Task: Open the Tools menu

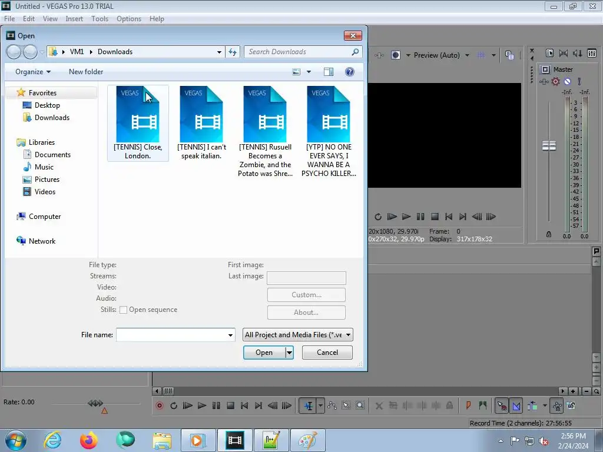Action: [100, 19]
